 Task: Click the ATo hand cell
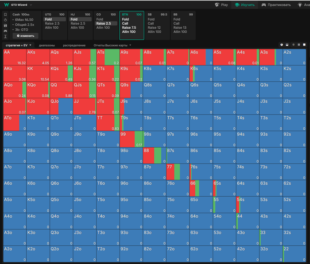[x=15, y=123]
